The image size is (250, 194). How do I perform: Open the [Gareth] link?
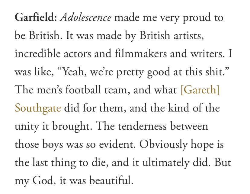pos(200,90)
